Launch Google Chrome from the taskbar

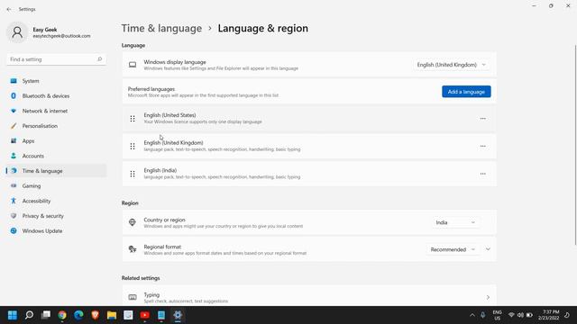(x=62, y=315)
